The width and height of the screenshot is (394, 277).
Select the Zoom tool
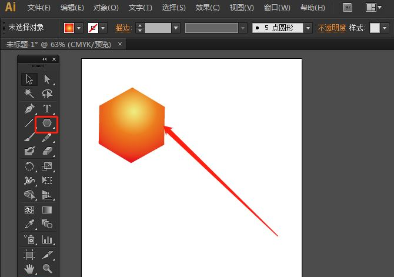(x=47, y=269)
